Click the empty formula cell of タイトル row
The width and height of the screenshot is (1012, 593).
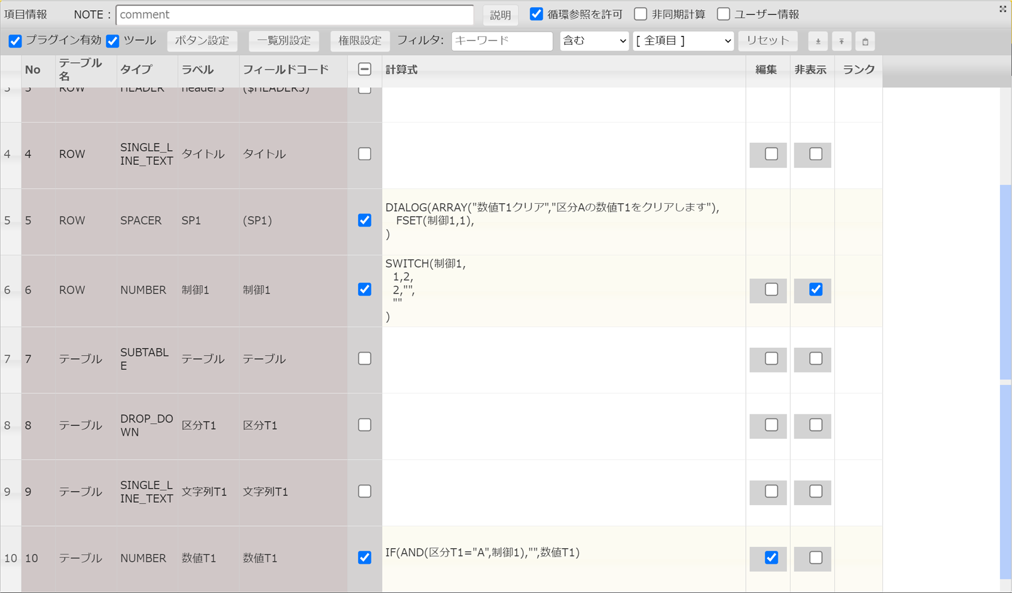click(563, 155)
